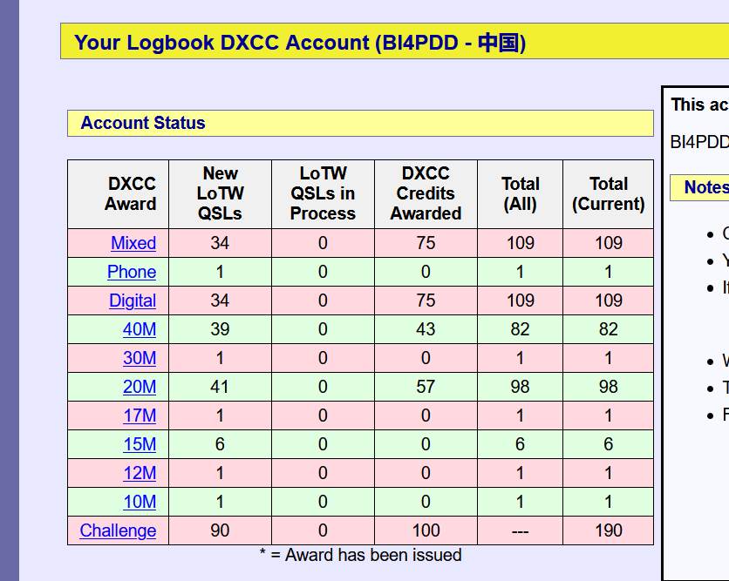This screenshot has width=729, height=581.
Task: Open the Phone DXCC award link
Action: pyautogui.click(x=132, y=272)
